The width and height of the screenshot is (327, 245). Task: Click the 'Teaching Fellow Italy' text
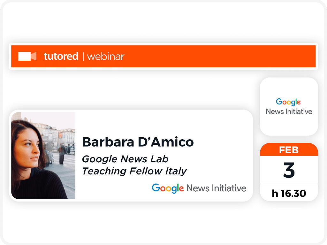(134, 171)
